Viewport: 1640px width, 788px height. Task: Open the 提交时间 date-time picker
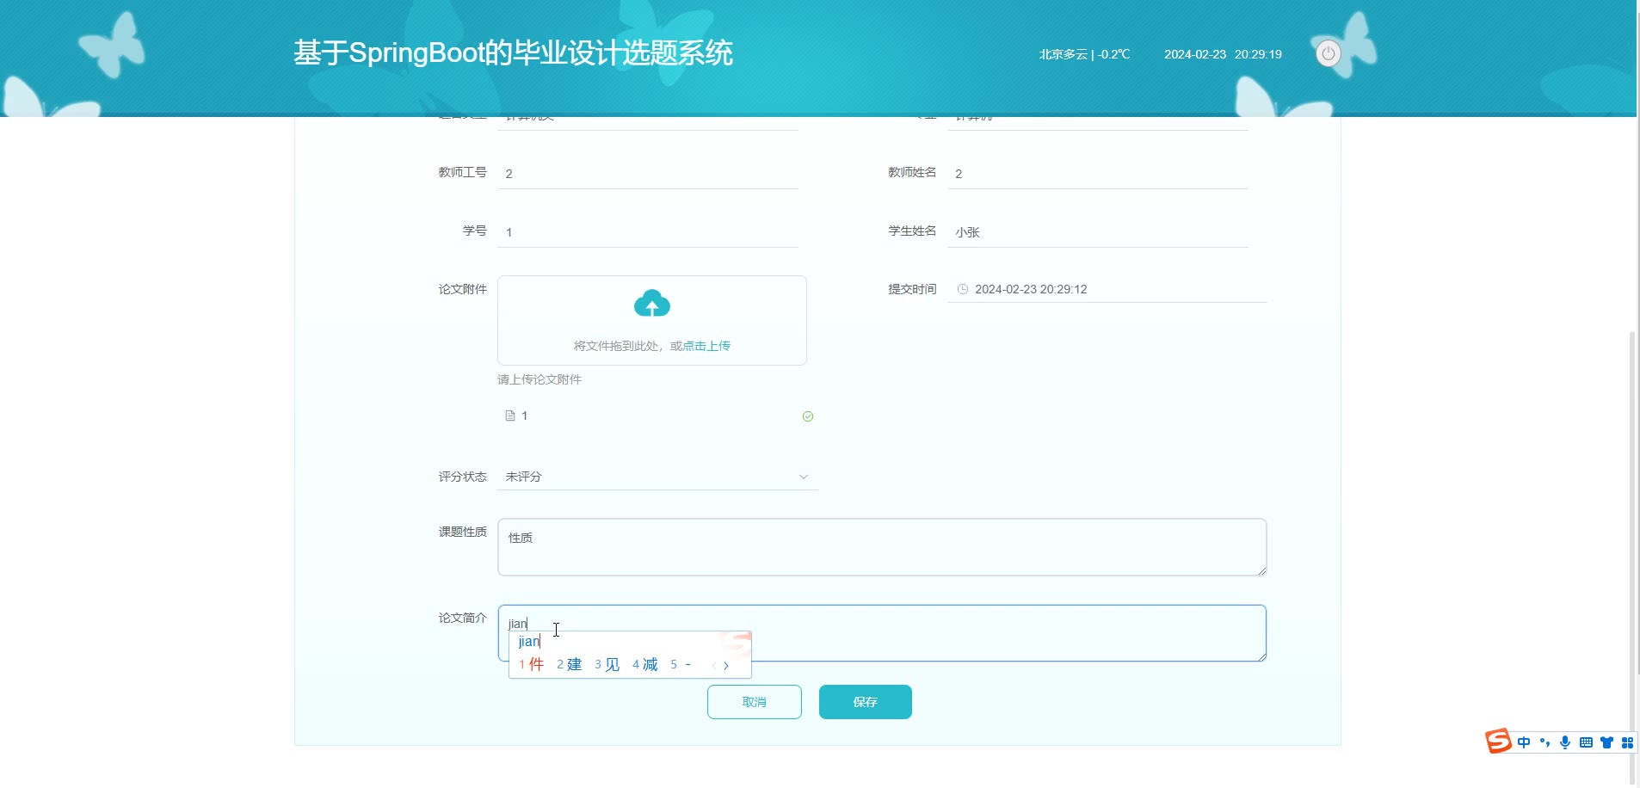pos(1107,290)
